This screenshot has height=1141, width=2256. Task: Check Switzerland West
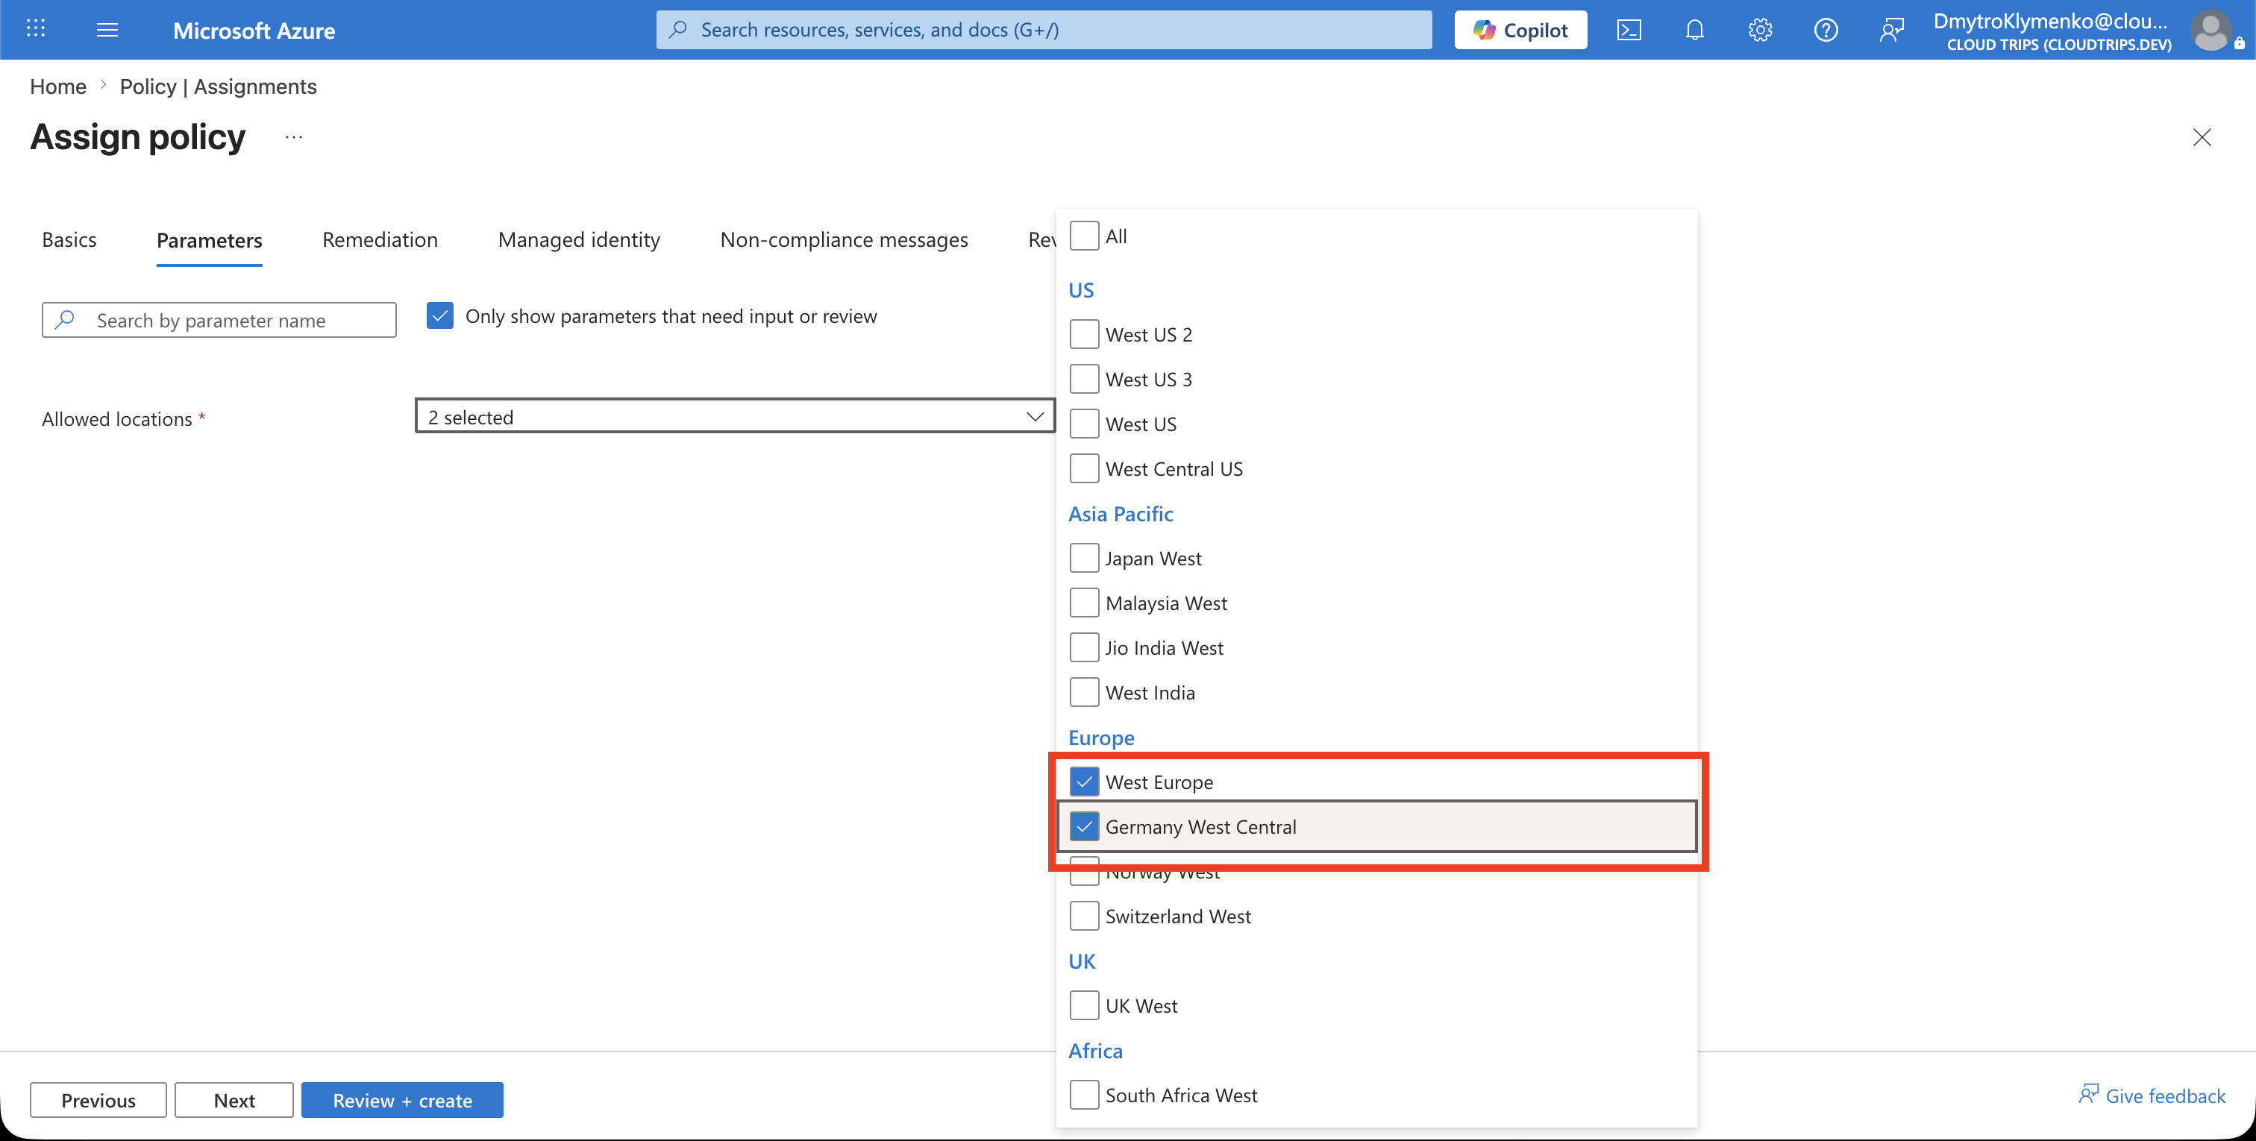point(1084,916)
